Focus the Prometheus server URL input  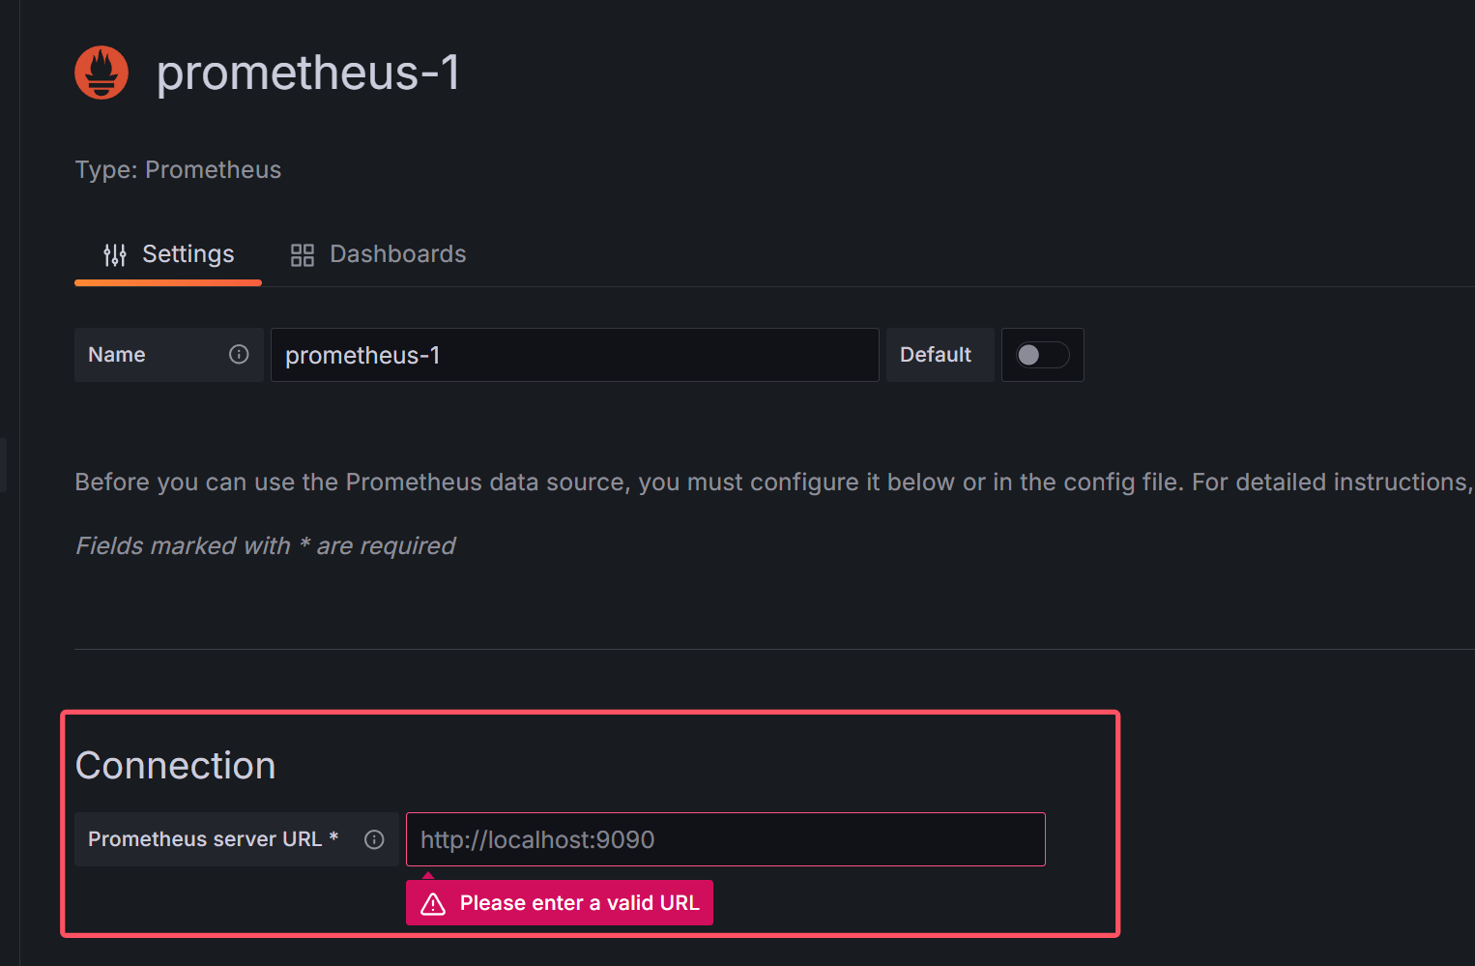pyautogui.click(x=725, y=839)
